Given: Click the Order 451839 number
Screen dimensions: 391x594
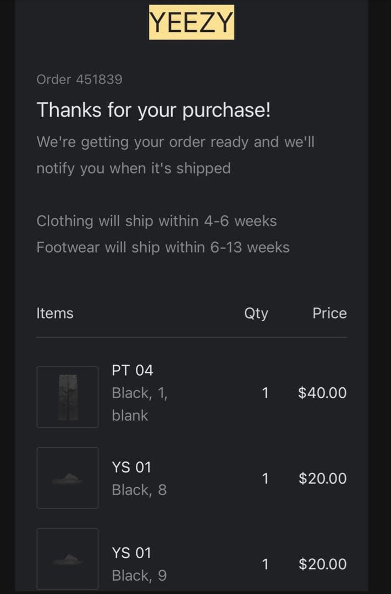Looking at the screenshot, I should 79,80.
